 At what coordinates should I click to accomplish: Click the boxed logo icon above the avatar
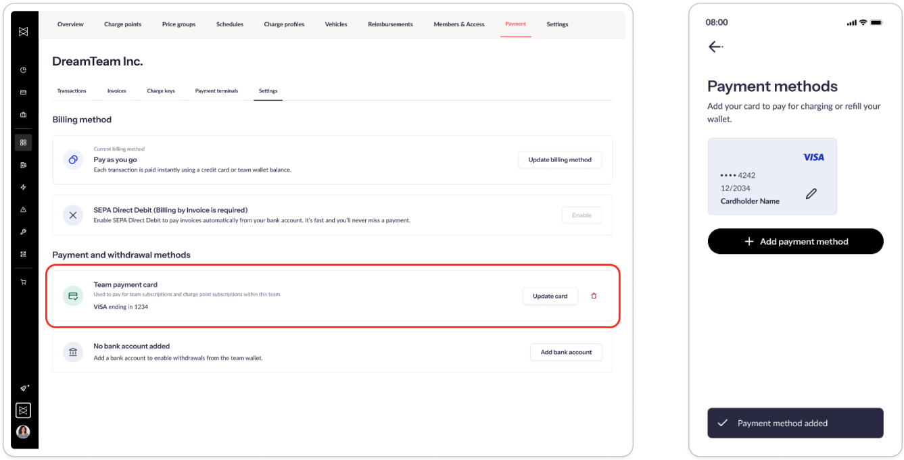pos(23,410)
